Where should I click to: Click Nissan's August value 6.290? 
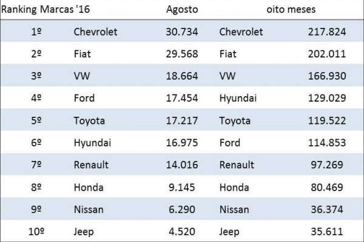click(184, 209)
